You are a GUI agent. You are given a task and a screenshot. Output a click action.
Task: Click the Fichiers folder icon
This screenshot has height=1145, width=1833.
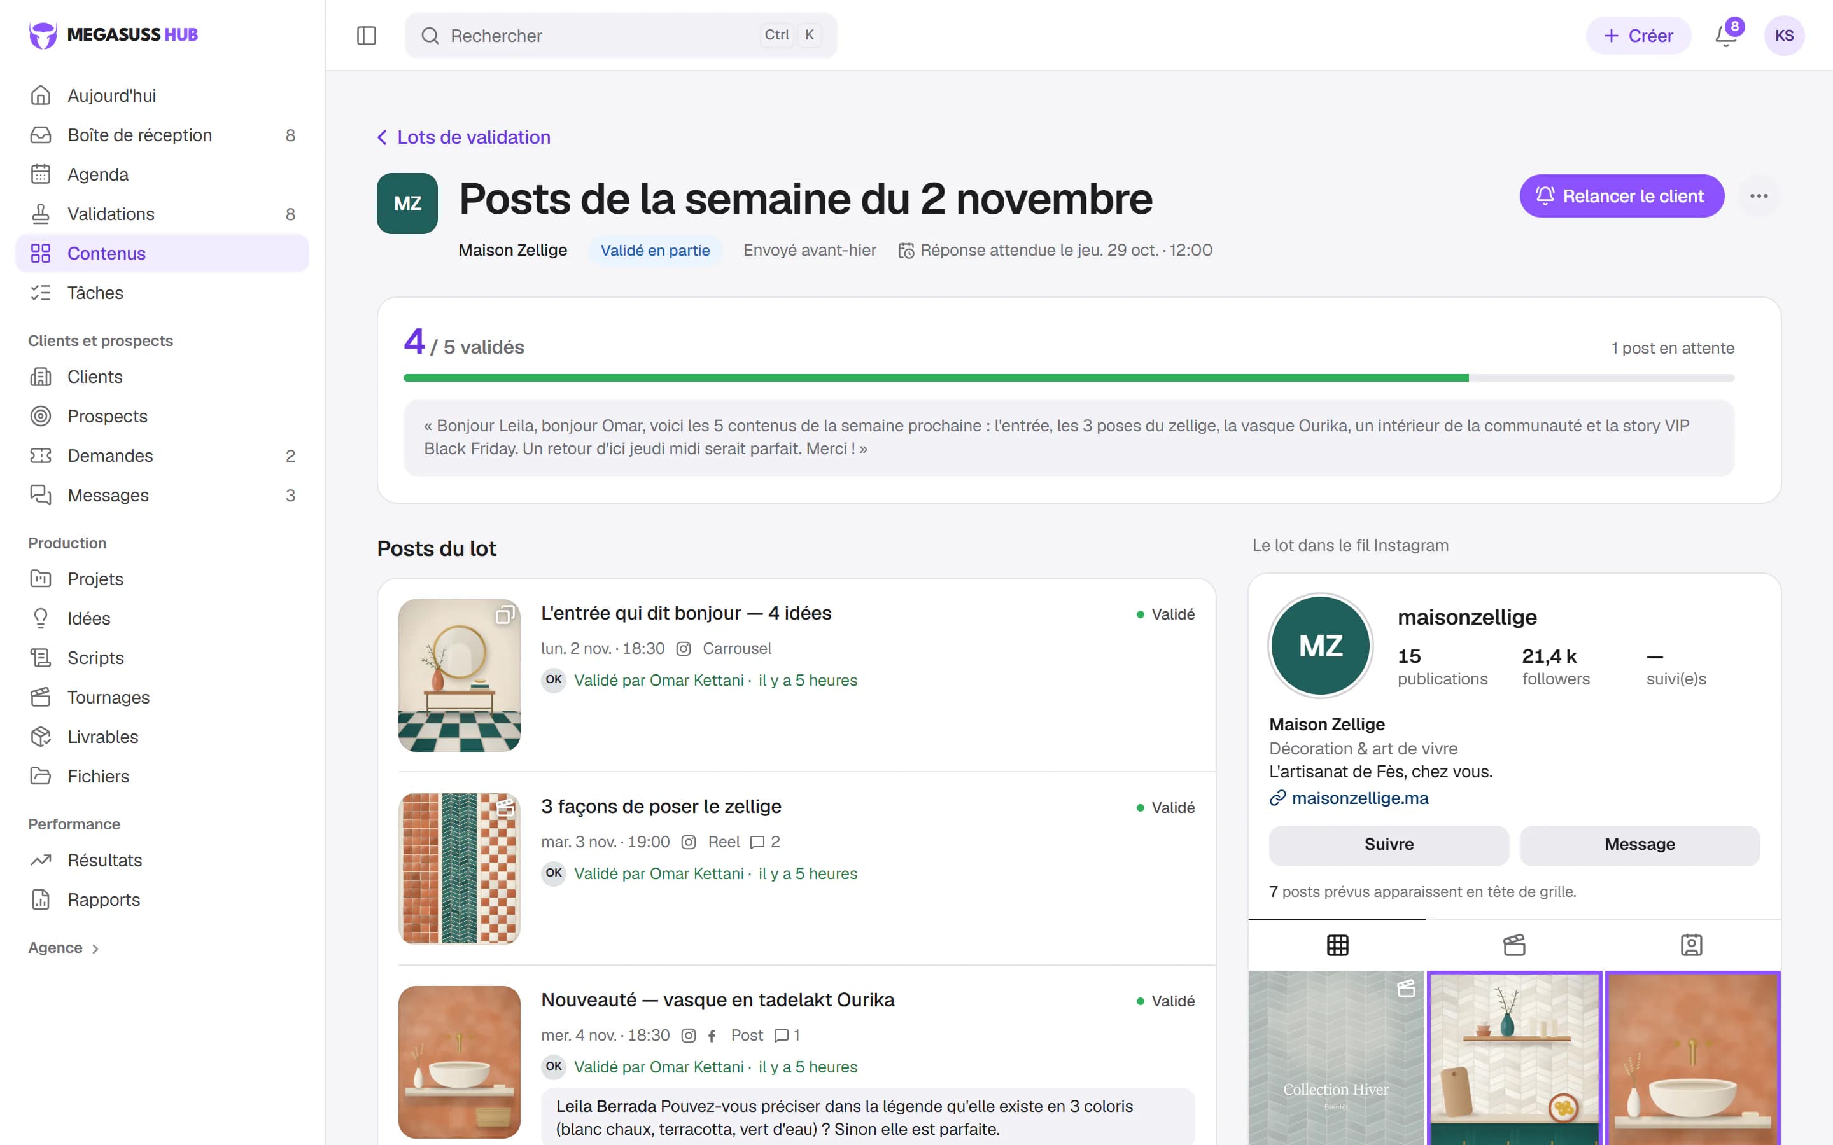tap(41, 775)
